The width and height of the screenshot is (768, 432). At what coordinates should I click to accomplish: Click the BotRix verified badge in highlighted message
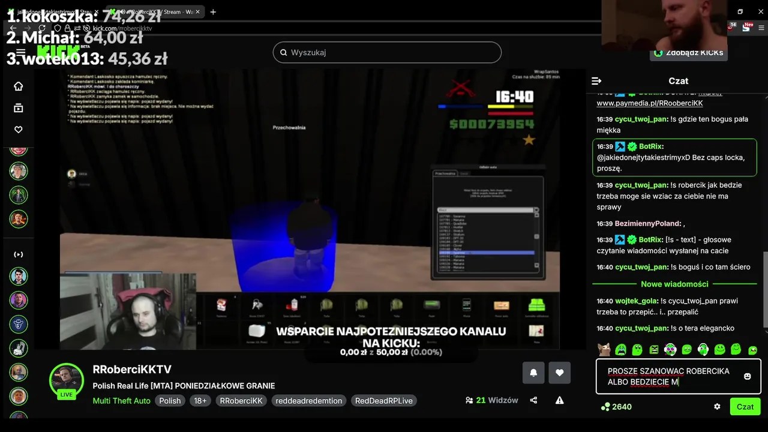[632, 146]
